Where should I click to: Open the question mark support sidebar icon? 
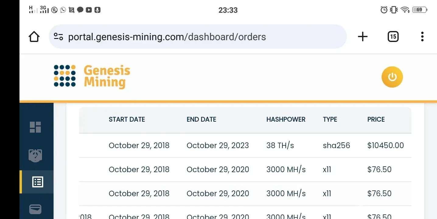pyautogui.click(x=35, y=155)
